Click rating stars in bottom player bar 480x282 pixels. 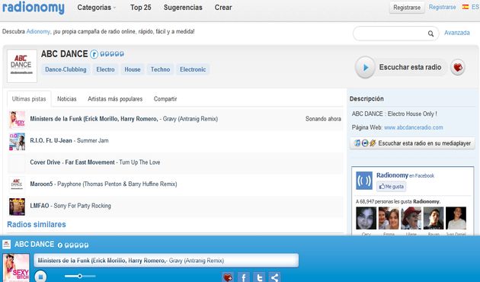(x=76, y=245)
